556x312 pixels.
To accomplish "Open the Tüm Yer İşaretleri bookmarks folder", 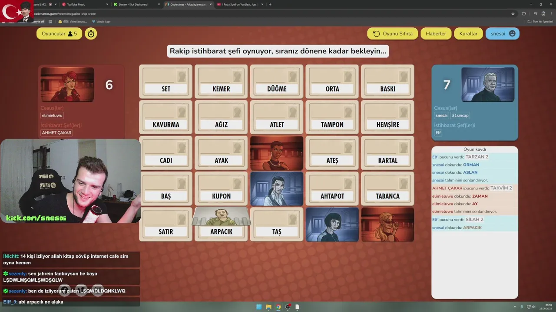I will [x=540, y=21].
